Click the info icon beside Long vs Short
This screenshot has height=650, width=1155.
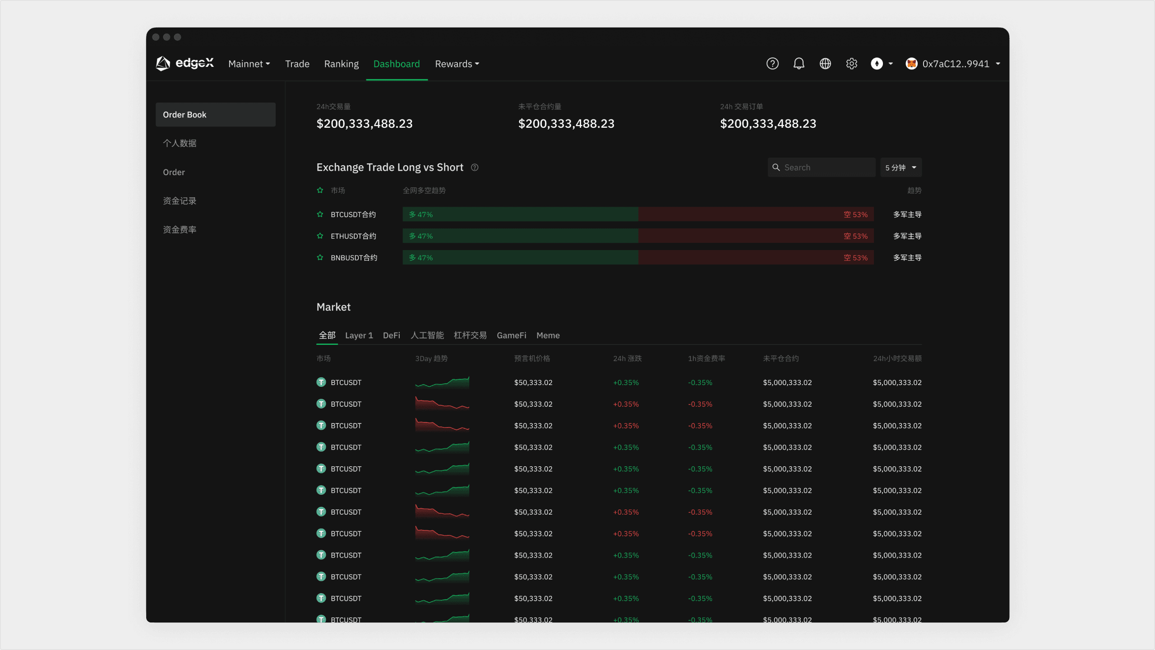475,167
